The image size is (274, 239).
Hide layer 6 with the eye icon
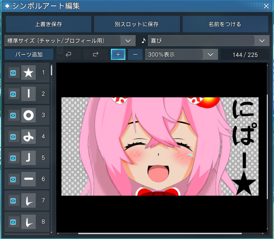coord(13,180)
